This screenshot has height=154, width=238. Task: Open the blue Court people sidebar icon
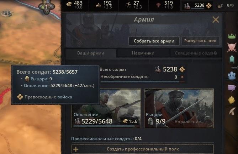click(x=232, y=75)
